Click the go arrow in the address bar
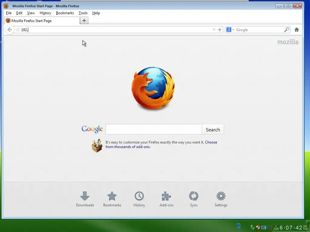 219,30
